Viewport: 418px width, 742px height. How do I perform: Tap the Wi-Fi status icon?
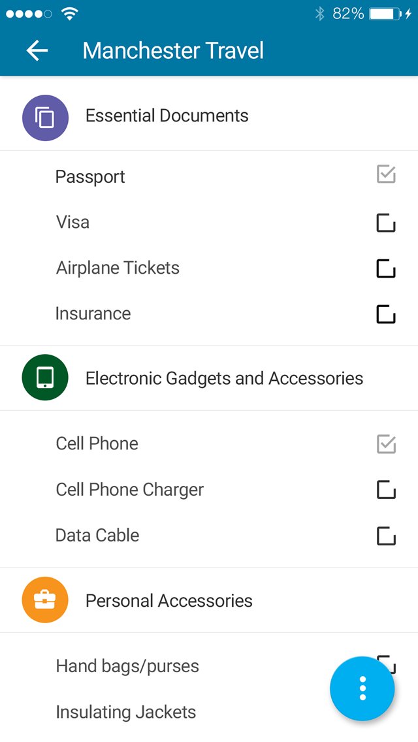tap(70, 14)
